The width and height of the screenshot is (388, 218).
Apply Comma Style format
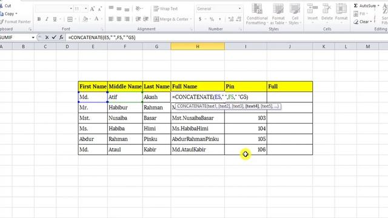tap(219, 19)
